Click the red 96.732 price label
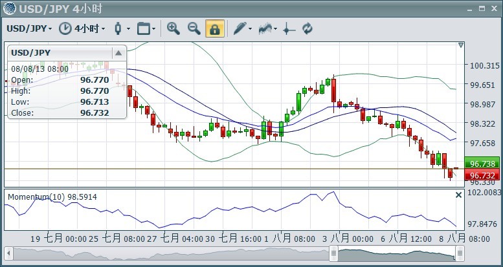 [482, 176]
